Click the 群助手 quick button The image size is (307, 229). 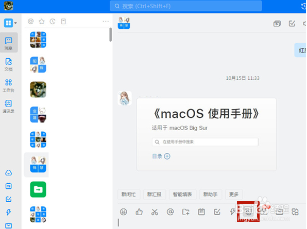[x=211, y=195]
